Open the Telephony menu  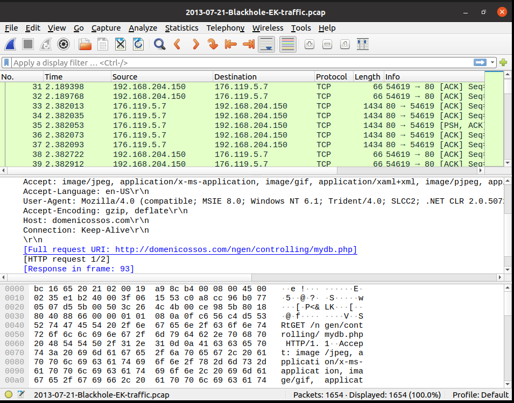(225, 28)
